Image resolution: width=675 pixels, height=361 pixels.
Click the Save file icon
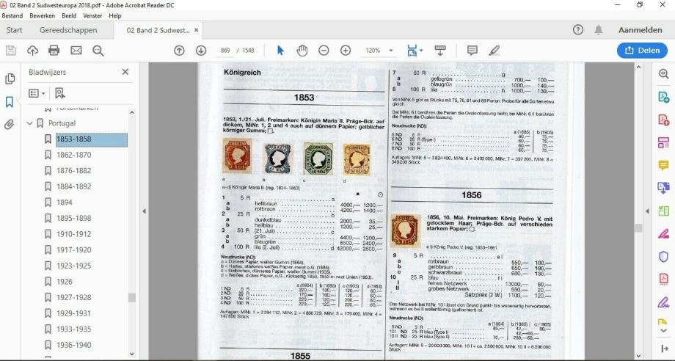click(x=11, y=51)
